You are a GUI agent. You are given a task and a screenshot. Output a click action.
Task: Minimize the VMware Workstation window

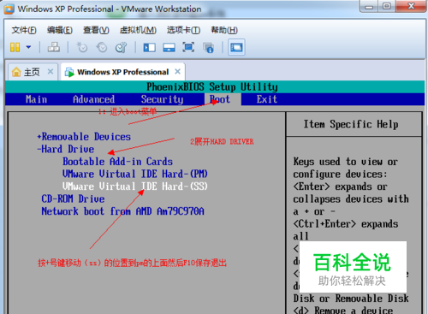click(x=369, y=6)
